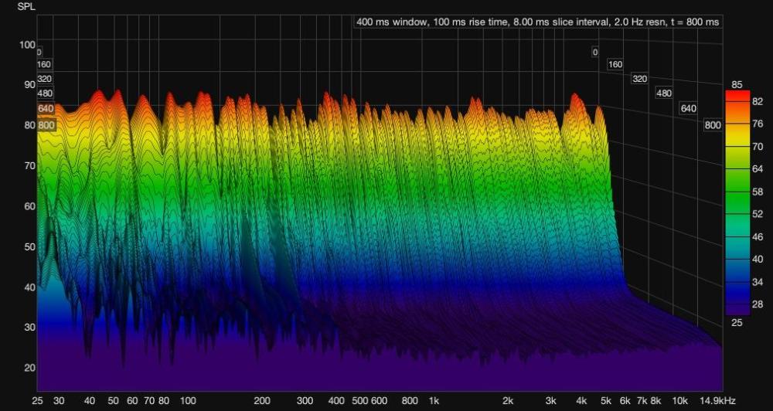Select the 76 label on the color scale
The image size is (773, 411).
coord(758,124)
